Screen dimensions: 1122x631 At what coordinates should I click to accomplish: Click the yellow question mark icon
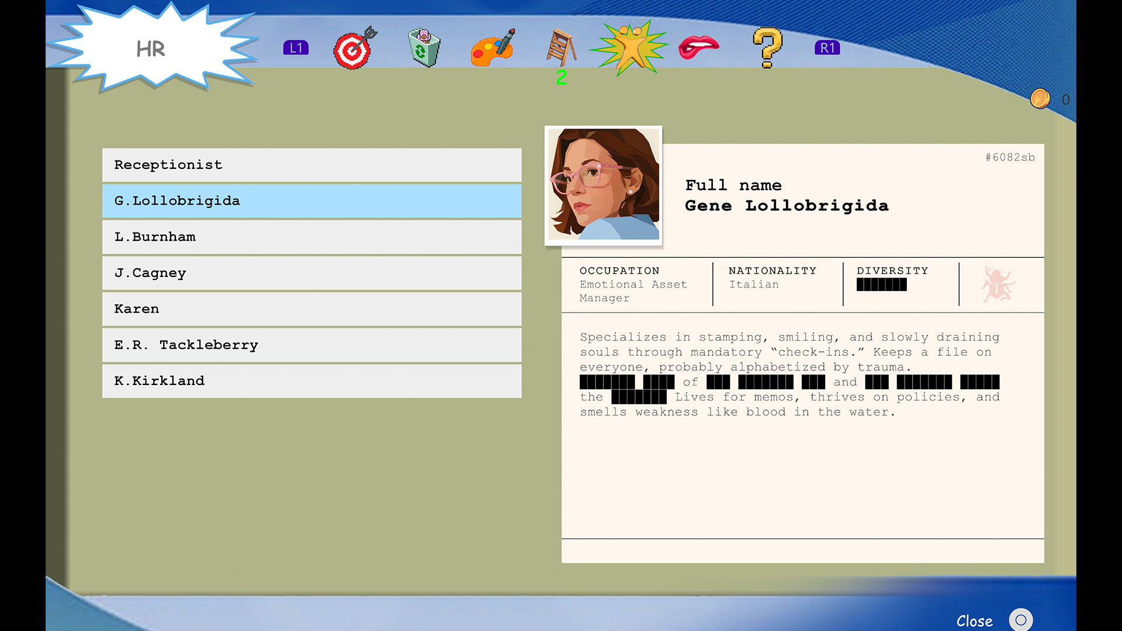pyautogui.click(x=767, y=48)
